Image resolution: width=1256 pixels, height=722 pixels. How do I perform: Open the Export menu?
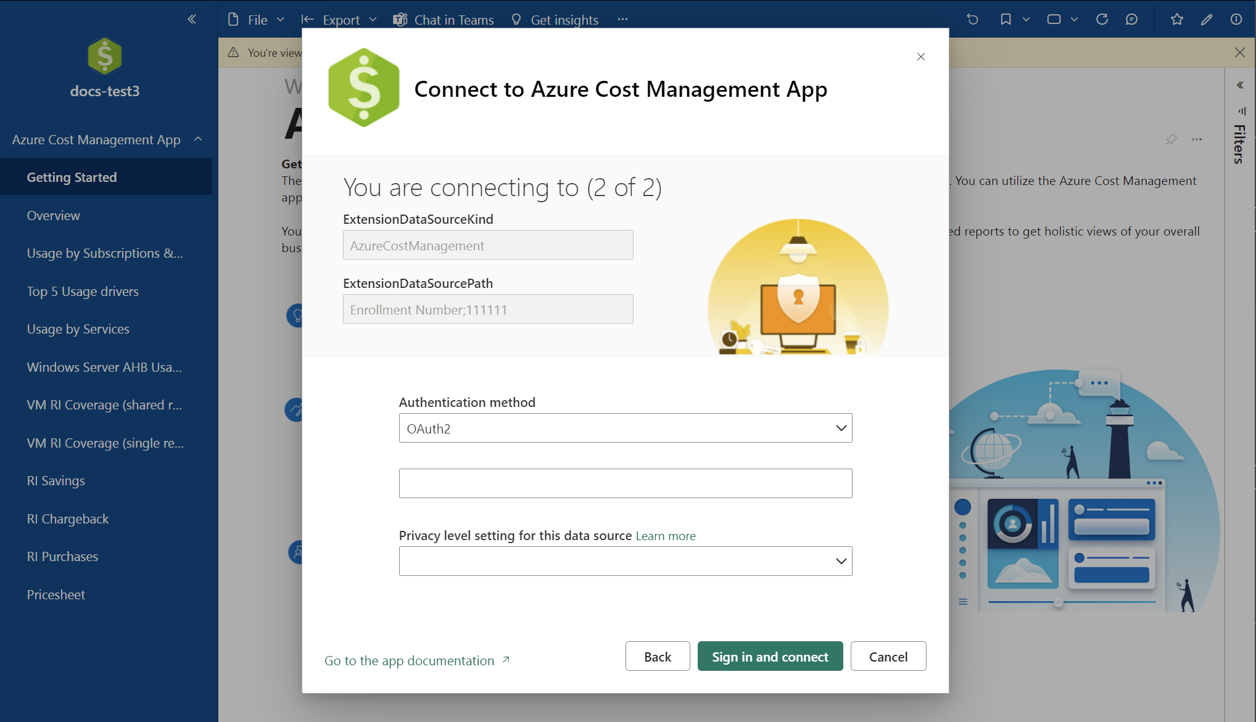click(x=339, y=20)
